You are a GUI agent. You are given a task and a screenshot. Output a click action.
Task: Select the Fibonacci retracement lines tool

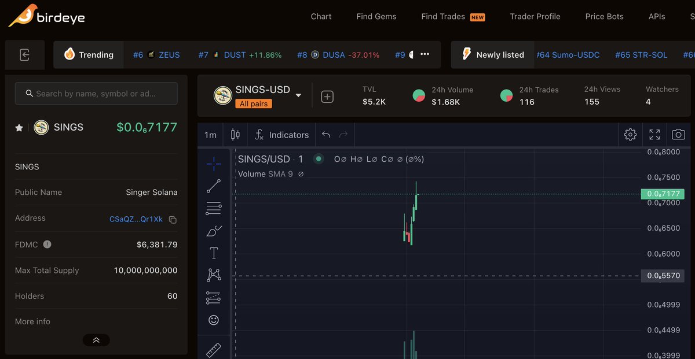(x=214, y=208)
